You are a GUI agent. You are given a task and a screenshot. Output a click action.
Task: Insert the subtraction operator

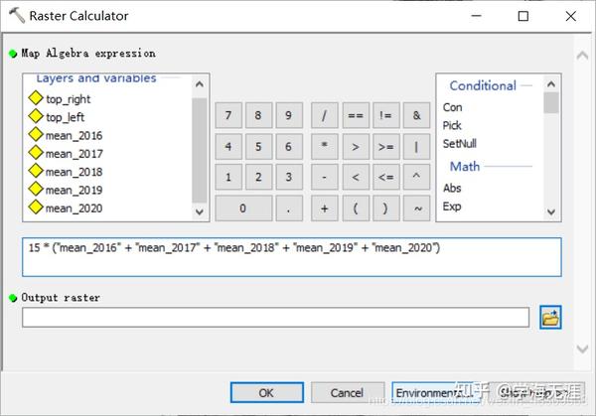tap(324, 177)
